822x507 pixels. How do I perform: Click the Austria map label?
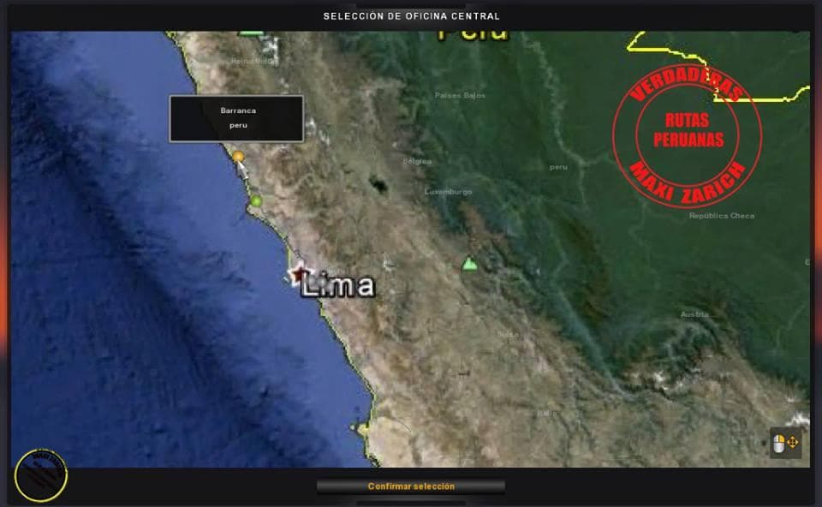694,314
